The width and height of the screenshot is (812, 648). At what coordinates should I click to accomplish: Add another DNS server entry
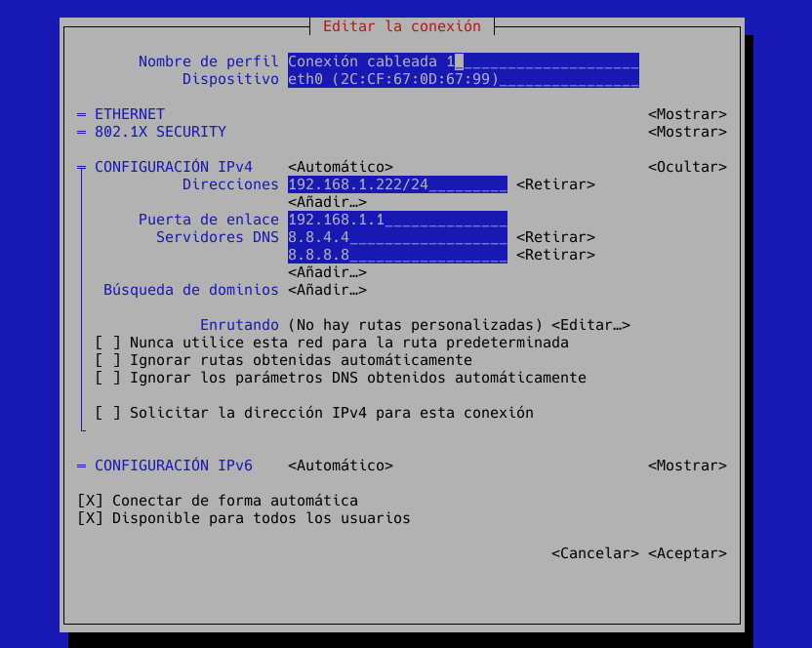tap(327, 272)
